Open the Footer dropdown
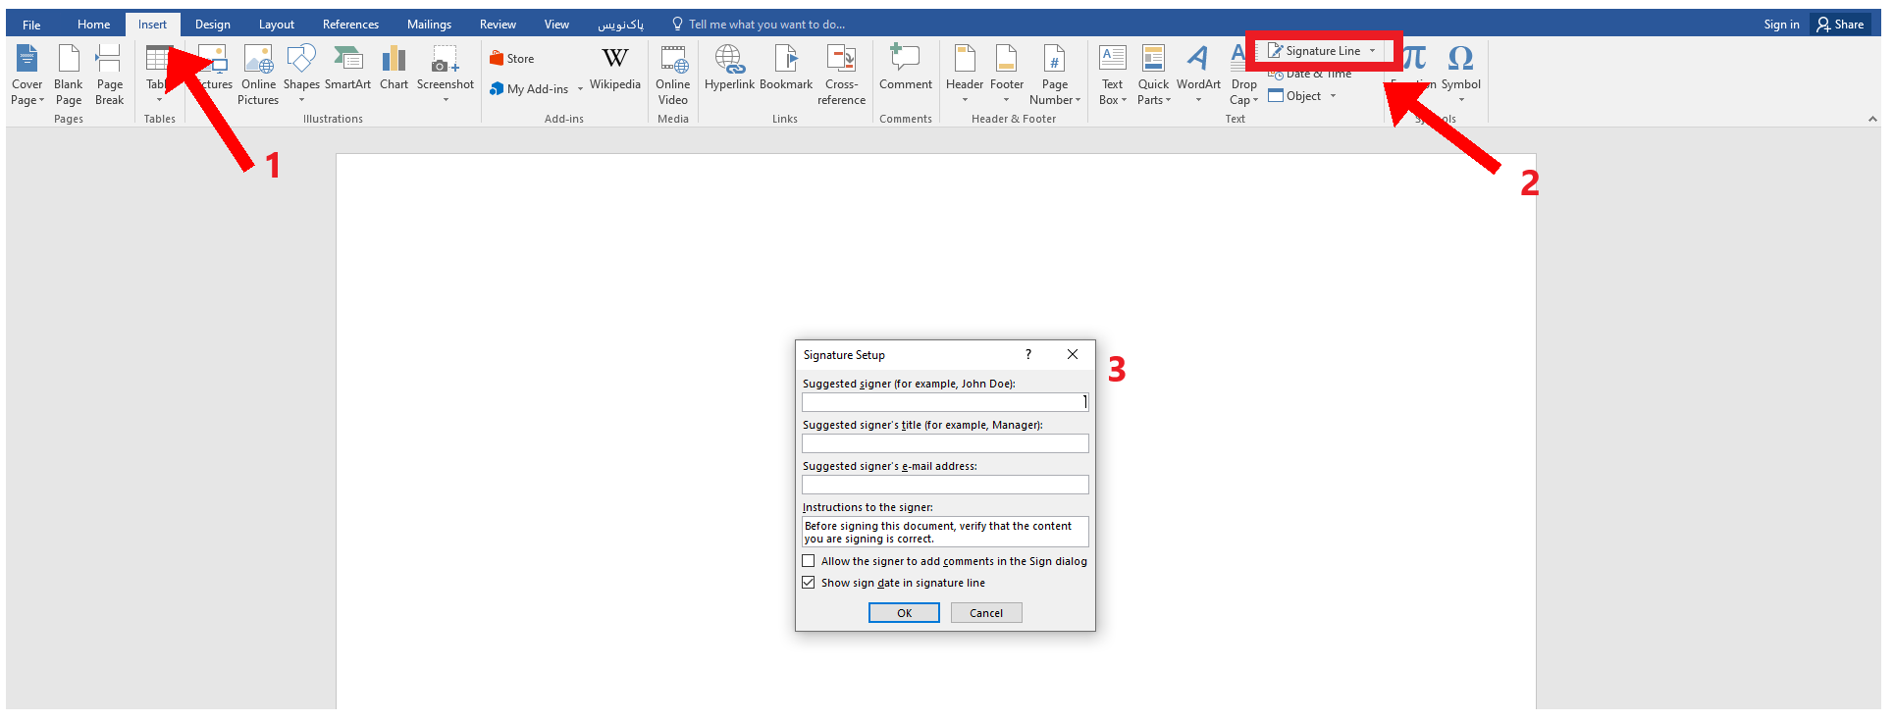Image resolution: width=1894 pixels, height=721 pixels. click(1007, 75)
